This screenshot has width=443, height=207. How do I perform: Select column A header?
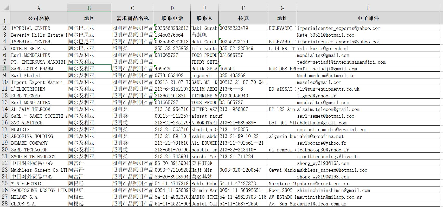tap(38, 8)
